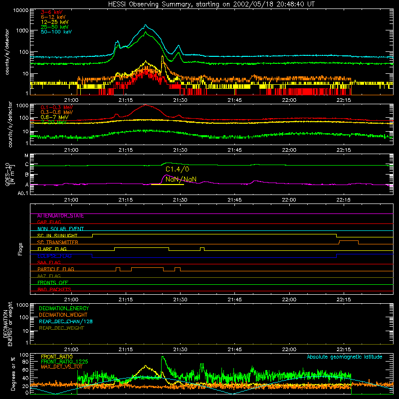Click the yellow flare interval bar under GOES curve
Image resolution: width=399 pixels, height=399 pixels.
(168, 184)
